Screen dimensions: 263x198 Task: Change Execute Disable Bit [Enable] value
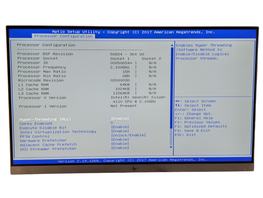point(120,127)
